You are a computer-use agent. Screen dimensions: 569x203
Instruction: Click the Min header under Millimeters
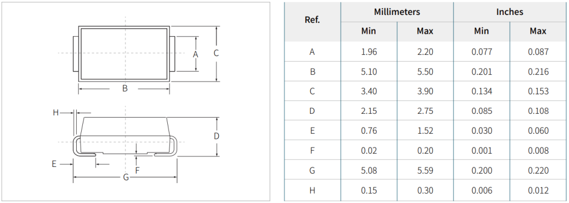pos(369,31)
